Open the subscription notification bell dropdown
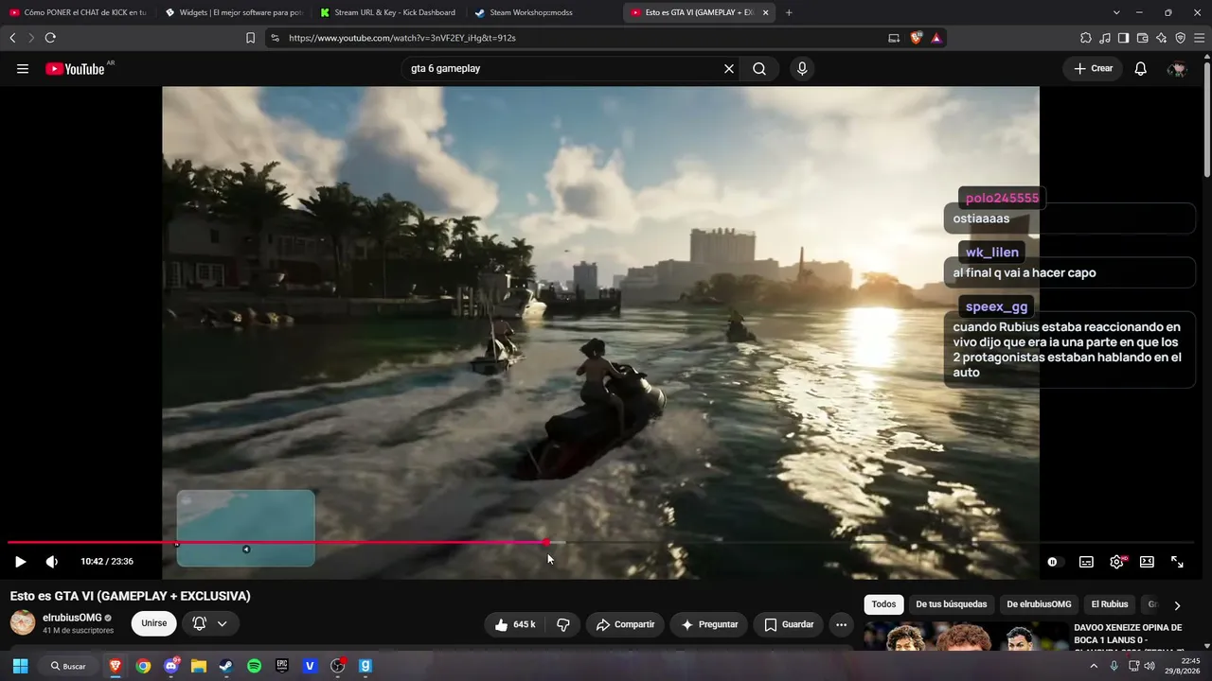This screenshot has width=1212, height=681. pos(209,623)
